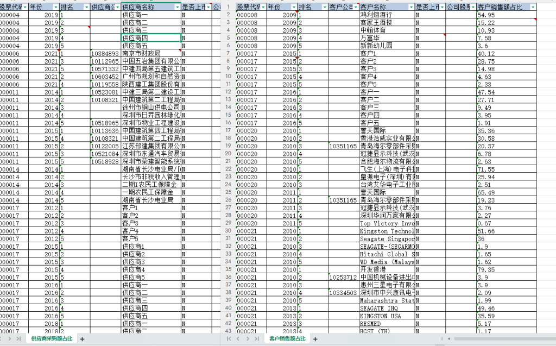Screen dimensions: 556x346
Task: Click the next-sheet arrow beside 供应商采购额占比 tab
Action: pyautogui.click(x=9, y=339)
